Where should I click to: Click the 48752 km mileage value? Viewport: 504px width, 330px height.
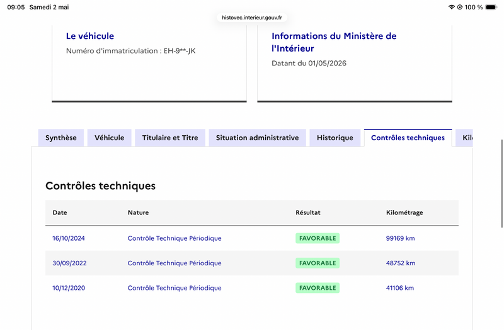(x=401, y=263)
